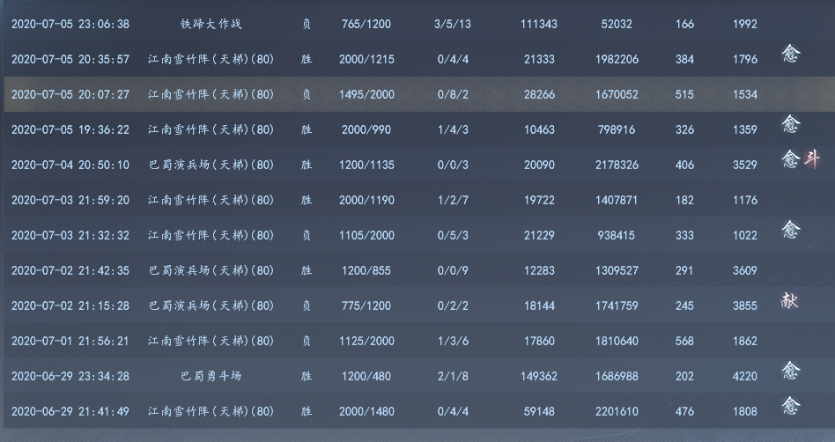Click score 1200/1135
This screenshot has height=442, width=835.
point(366,165)
